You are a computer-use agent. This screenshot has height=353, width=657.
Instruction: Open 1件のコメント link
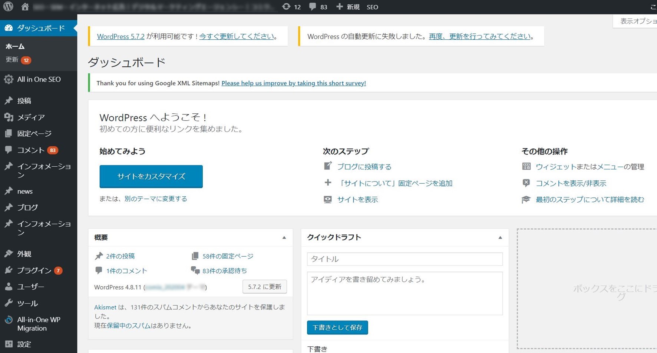(126, 271)
